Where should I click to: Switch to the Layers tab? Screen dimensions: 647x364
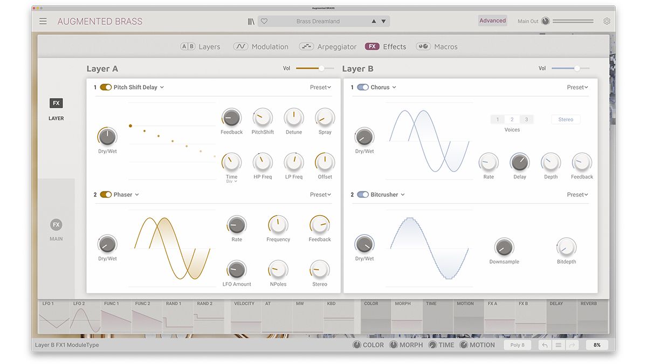[x=200, y=47]
